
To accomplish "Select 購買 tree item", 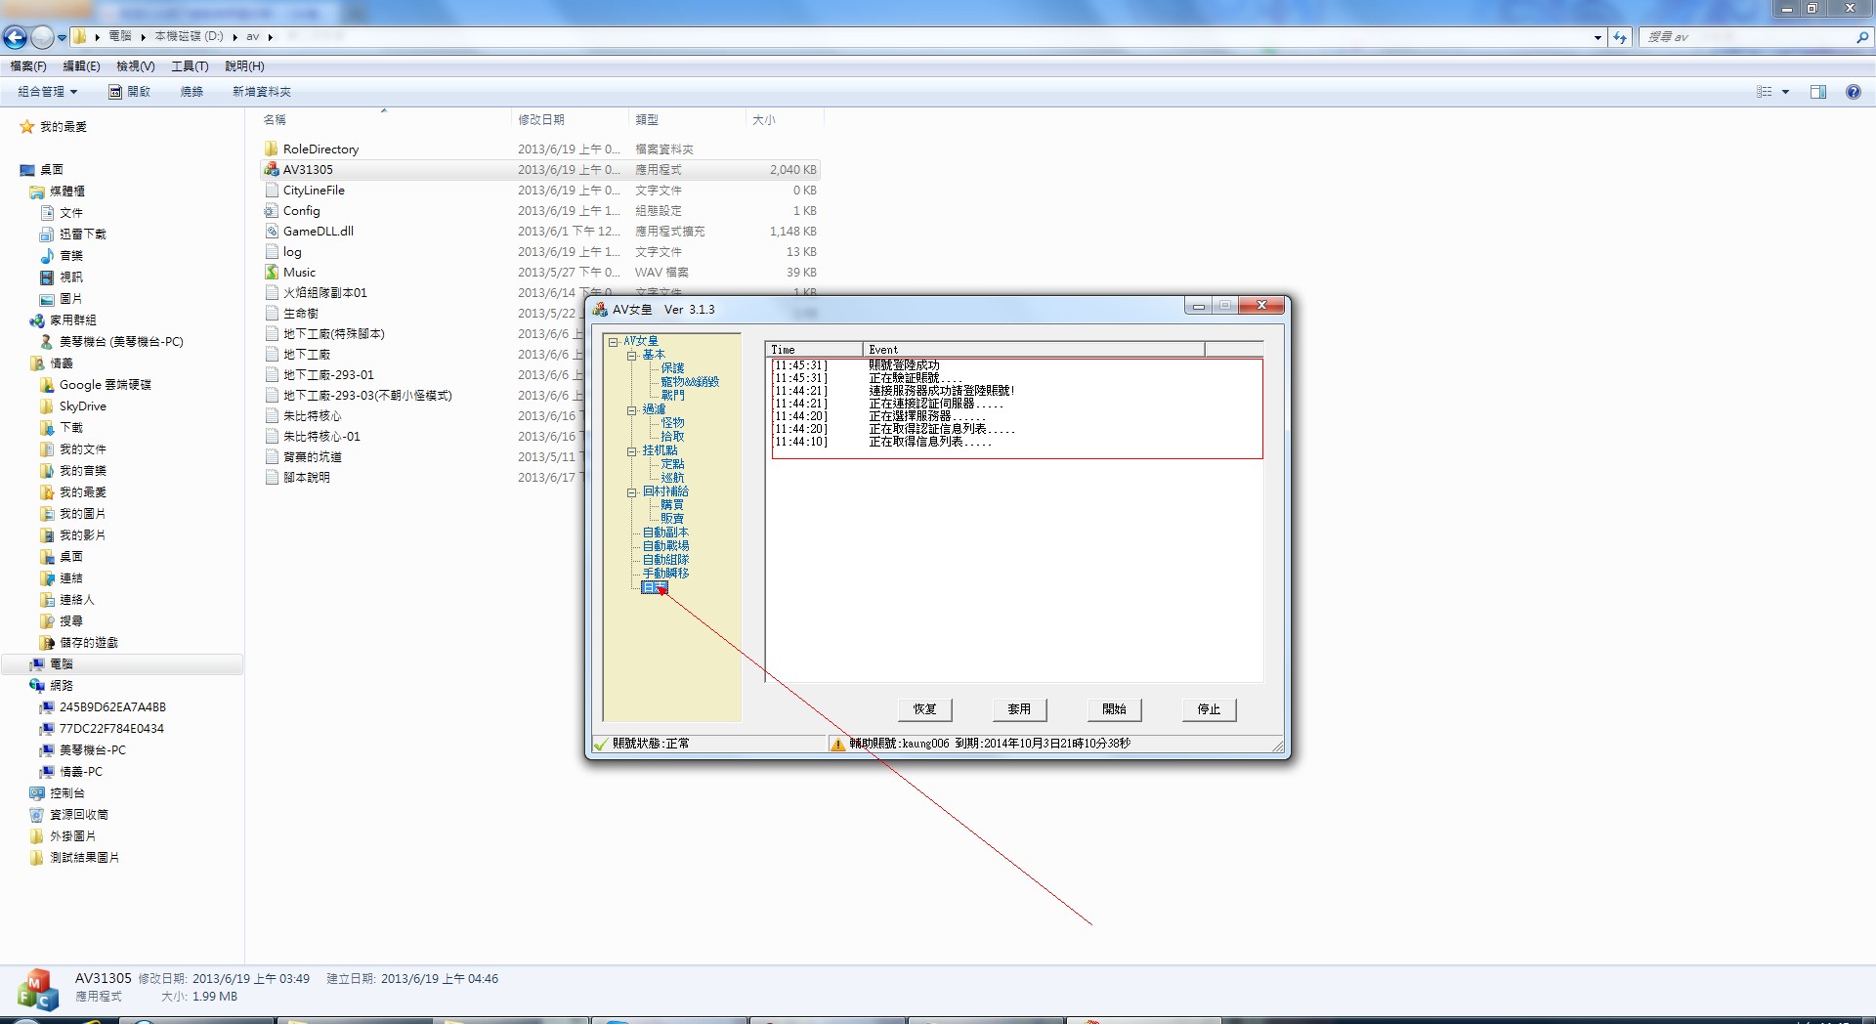I will tap(672, 505).
